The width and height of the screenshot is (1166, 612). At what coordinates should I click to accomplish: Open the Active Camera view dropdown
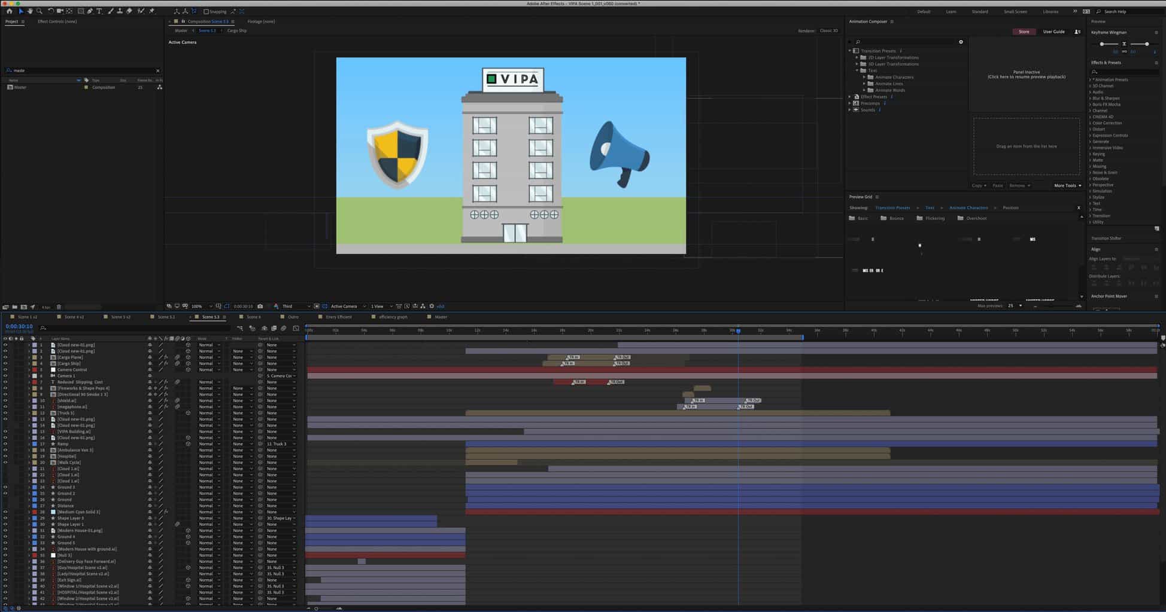coord(348,307)
